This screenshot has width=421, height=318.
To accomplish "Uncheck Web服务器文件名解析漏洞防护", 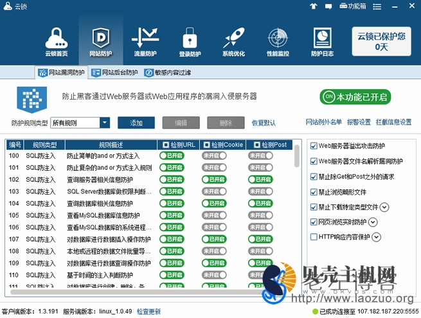I will (x=313, y=161).
